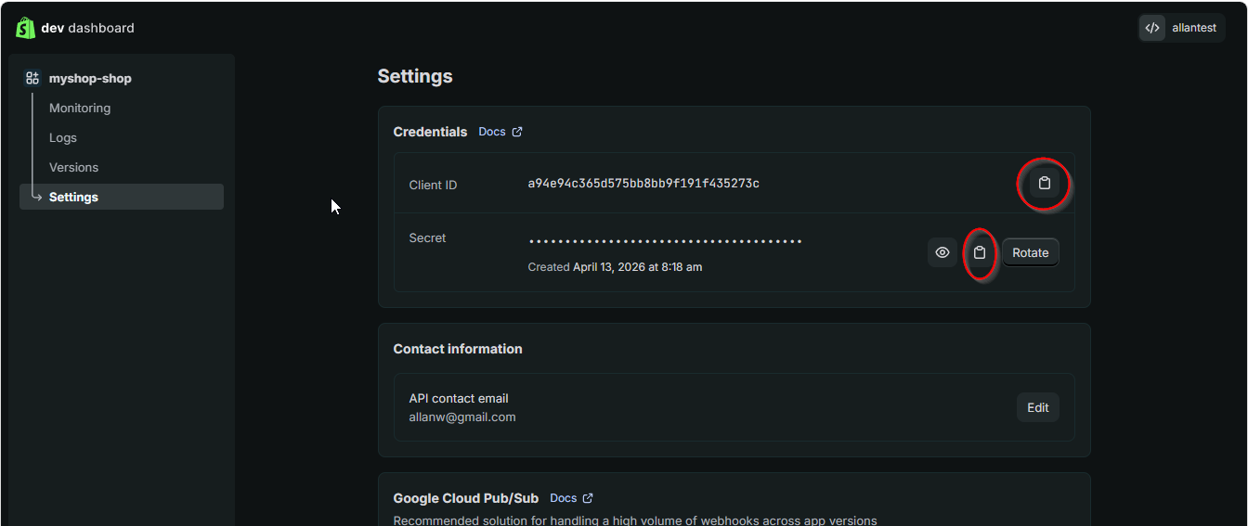Click the email allanw@gmail.com
Viewport: 1248px width, 526px height.
click(462, 417)
